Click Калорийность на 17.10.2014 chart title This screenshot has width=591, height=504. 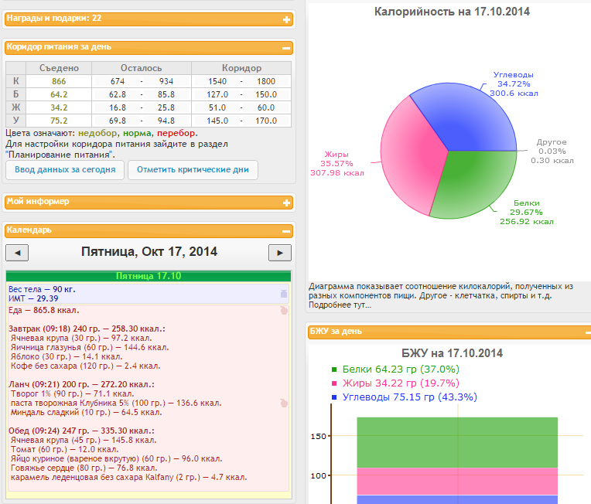(x=452, y=12)
